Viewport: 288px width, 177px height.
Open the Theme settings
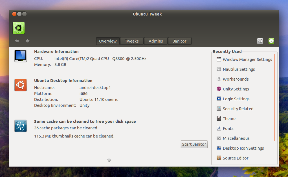229,118
